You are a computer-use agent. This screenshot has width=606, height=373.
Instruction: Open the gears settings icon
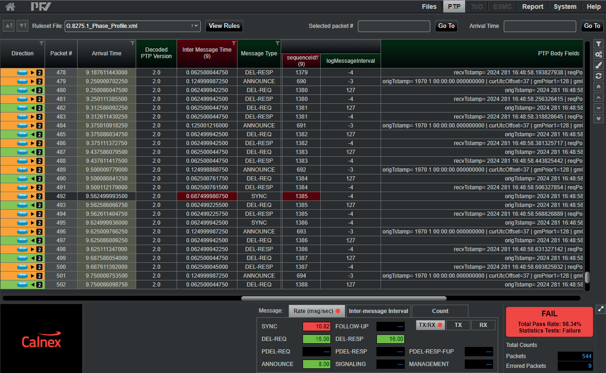pyautogui.click(x=599, y=55)
